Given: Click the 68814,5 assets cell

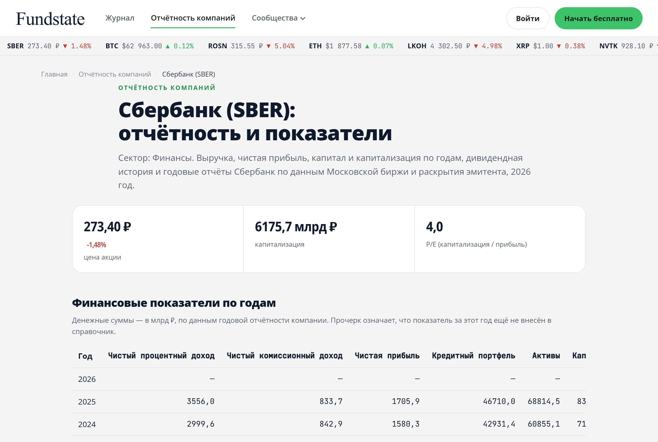Looking at the screenshot, I should [x=544, y=401].
